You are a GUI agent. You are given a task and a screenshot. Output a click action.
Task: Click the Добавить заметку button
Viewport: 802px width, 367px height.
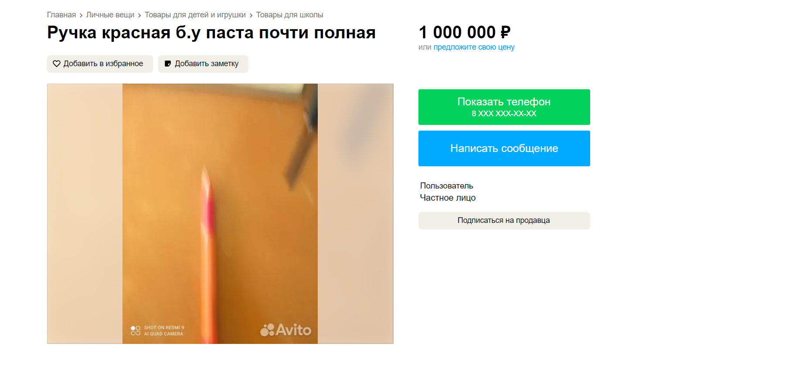tap(203, 64)
